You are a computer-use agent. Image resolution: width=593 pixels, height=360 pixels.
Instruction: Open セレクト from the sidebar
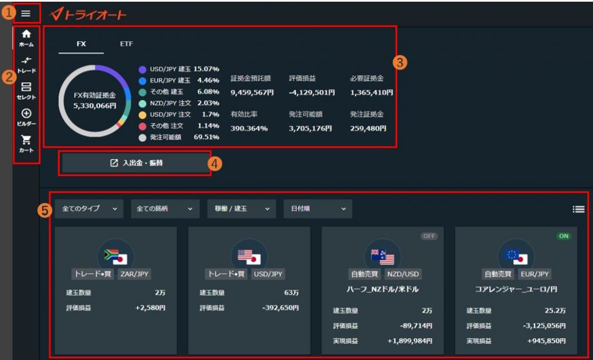tap(26, 91)
